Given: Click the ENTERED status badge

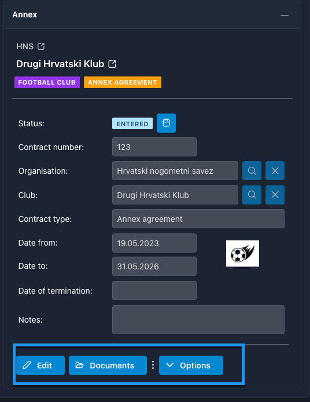Looking at the screenshot, I should pos(132,123).
